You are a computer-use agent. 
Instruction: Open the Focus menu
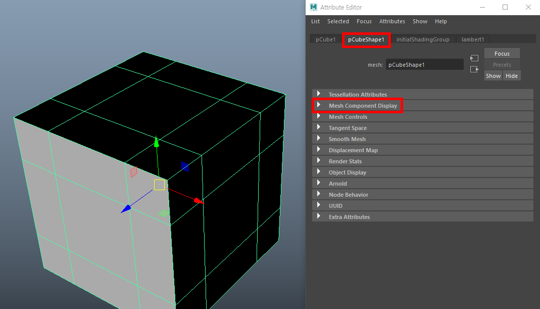coord(364,21)
